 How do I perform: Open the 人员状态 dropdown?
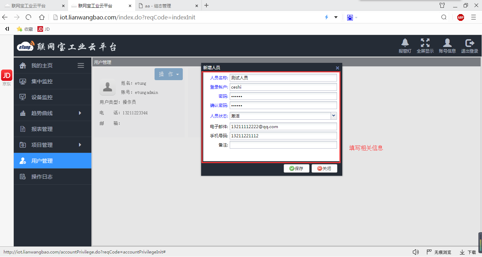(334, 116)
